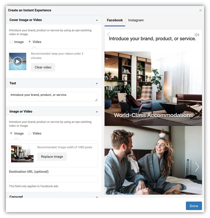Screen dimensions: 210x218
Task: Click the next arrow on couple photo
Action: point(197,167)
